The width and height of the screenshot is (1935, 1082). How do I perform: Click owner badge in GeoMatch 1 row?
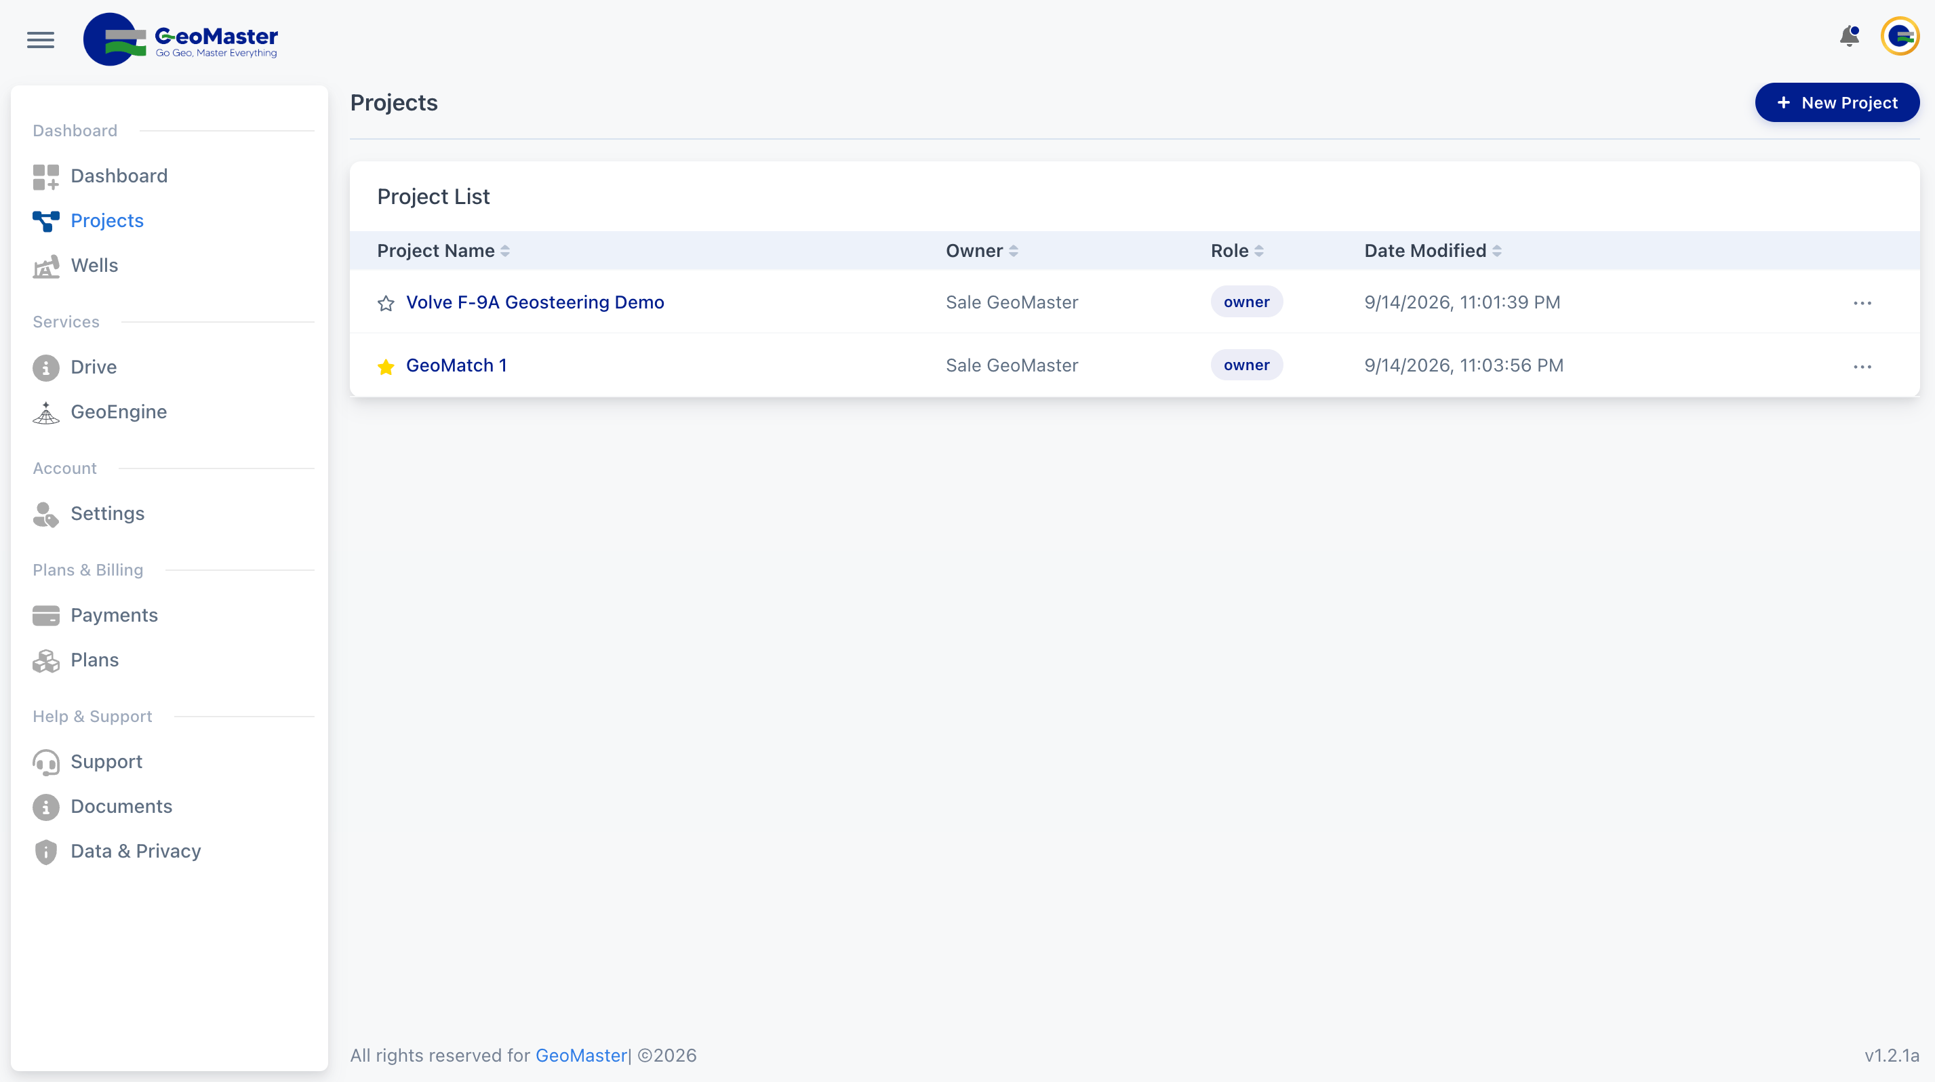pyautogui.click(x=1246, y=365)
